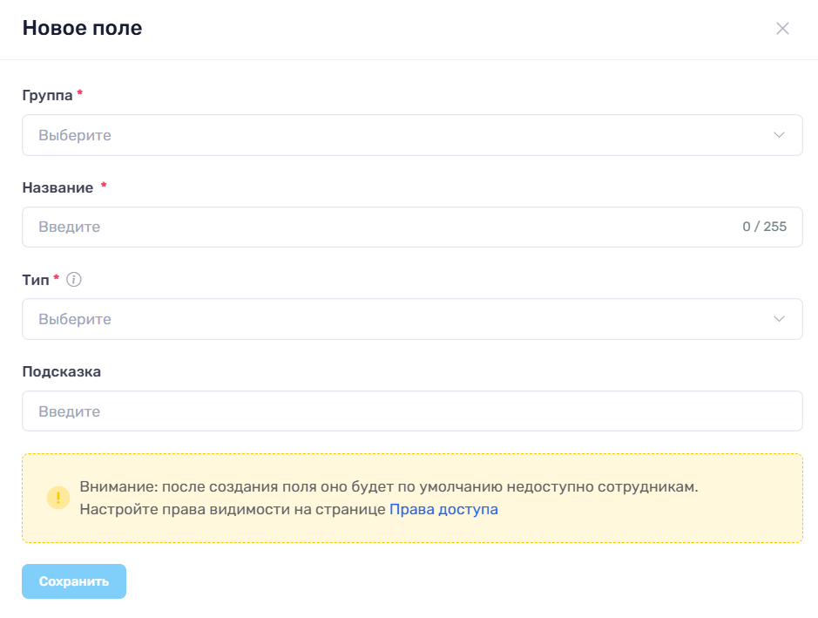This screenshot has width=818, height=618.
Task: Open the Тип dropdown field
Action: pyautogui.click(x=412, y=319)
